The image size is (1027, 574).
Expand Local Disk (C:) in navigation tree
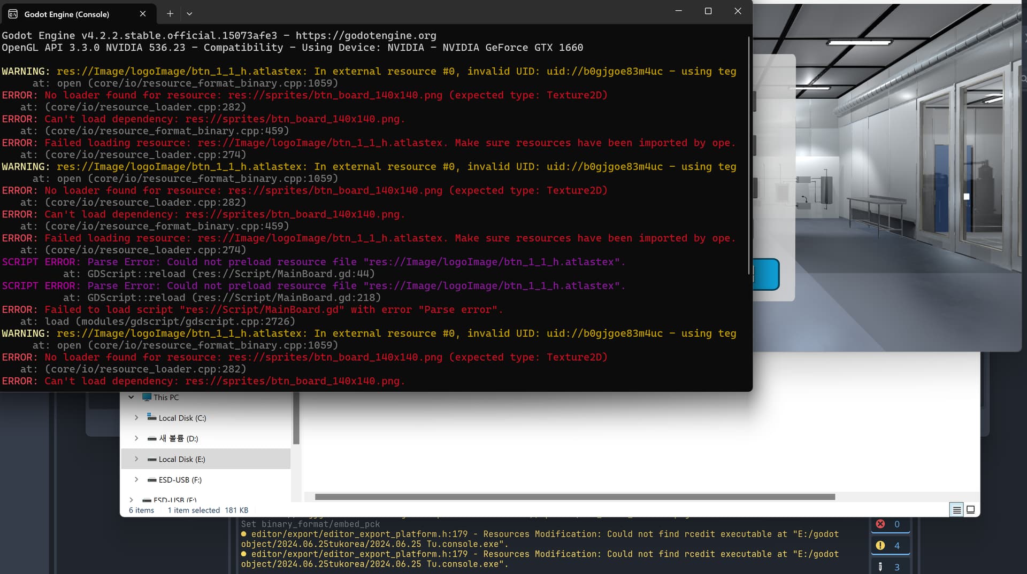point(136,418)
